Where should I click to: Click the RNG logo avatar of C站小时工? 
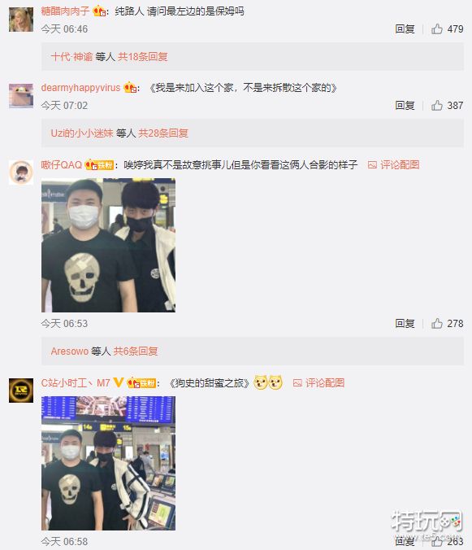coord(21,391)
